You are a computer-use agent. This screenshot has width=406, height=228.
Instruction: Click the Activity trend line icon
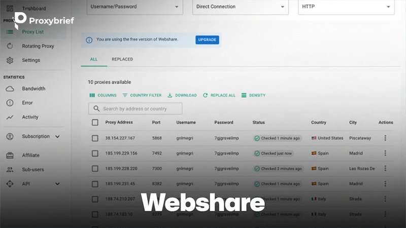click(x=10, y=118)
